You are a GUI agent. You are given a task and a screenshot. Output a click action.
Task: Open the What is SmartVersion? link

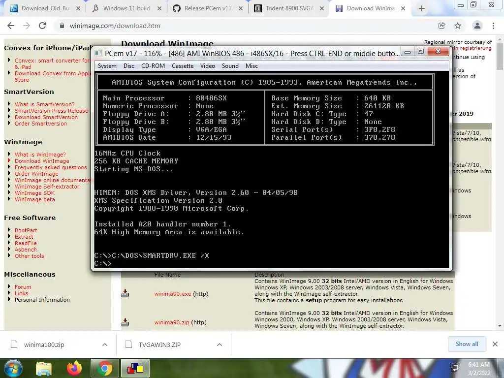44,104
